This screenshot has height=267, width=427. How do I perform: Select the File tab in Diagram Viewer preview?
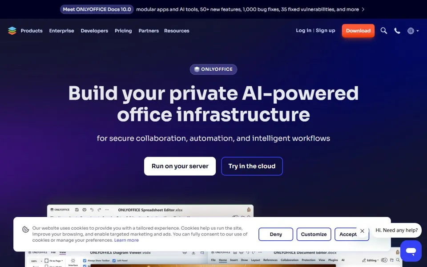[x=53, y=253]
